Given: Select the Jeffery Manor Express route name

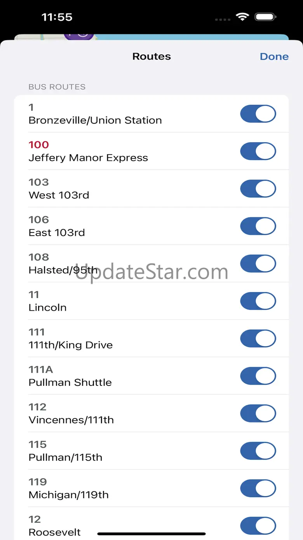Looking at the screenshot, I should 88,158.
